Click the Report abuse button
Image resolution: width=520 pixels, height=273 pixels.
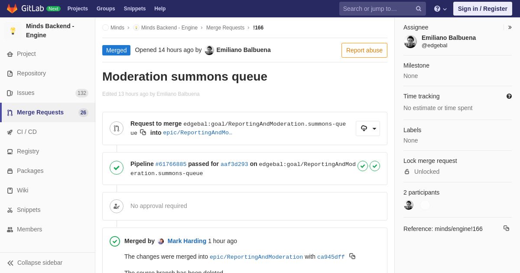tap(364, 50)
